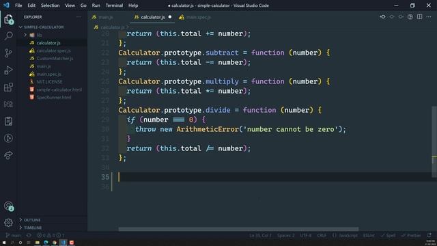437x246 pixels.
Task: Click the notifications bell in status bar
Action: click(429, 235)
